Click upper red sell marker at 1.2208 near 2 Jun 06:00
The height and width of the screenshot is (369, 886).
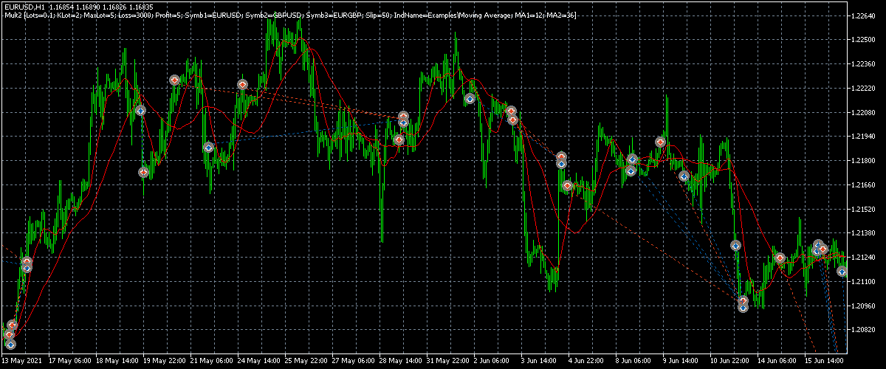[511, 111]
